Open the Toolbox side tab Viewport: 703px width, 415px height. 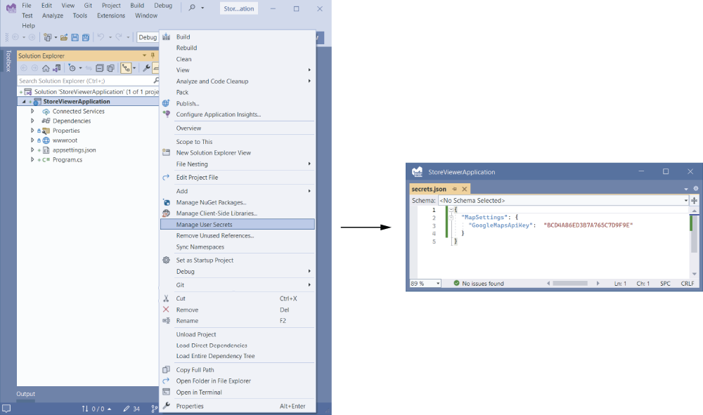[x=8, y=61]
